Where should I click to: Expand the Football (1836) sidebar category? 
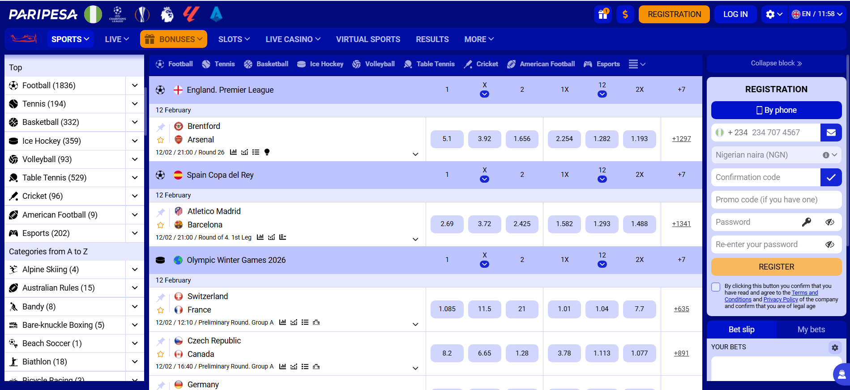tap(135, 86)
